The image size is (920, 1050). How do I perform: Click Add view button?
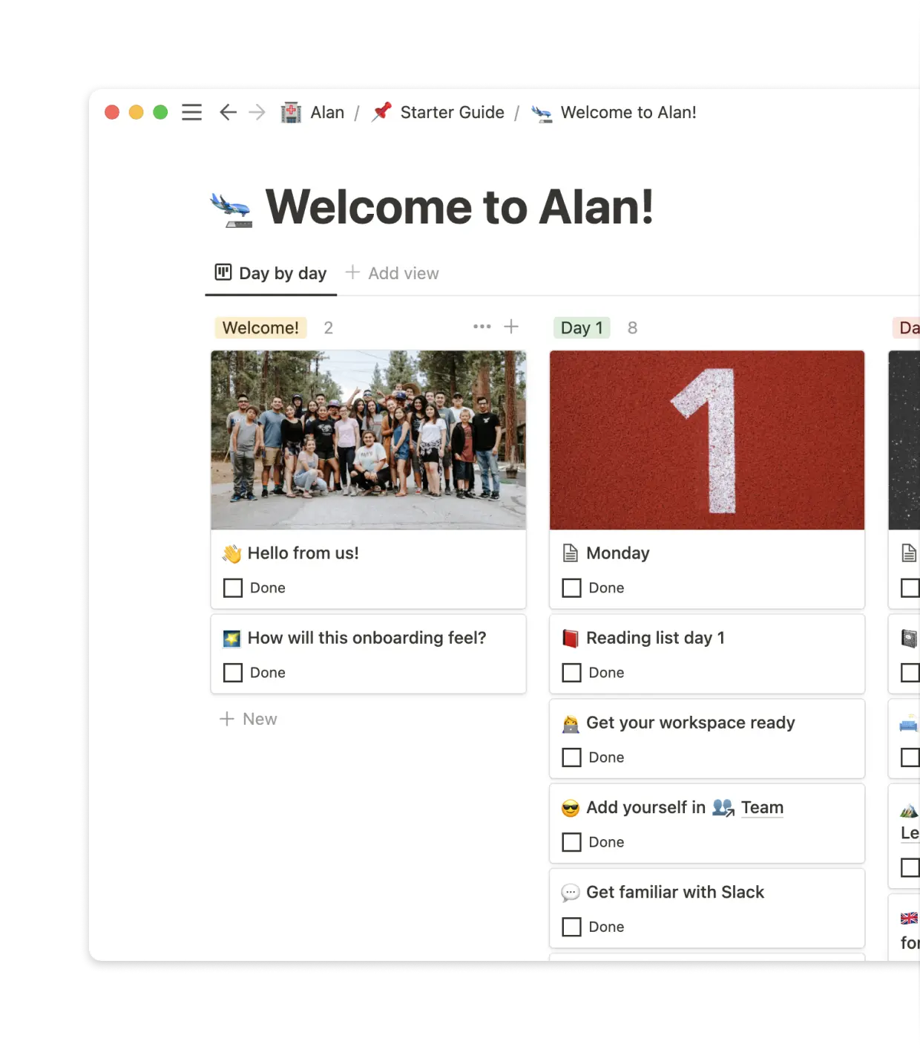click(392, 273)
